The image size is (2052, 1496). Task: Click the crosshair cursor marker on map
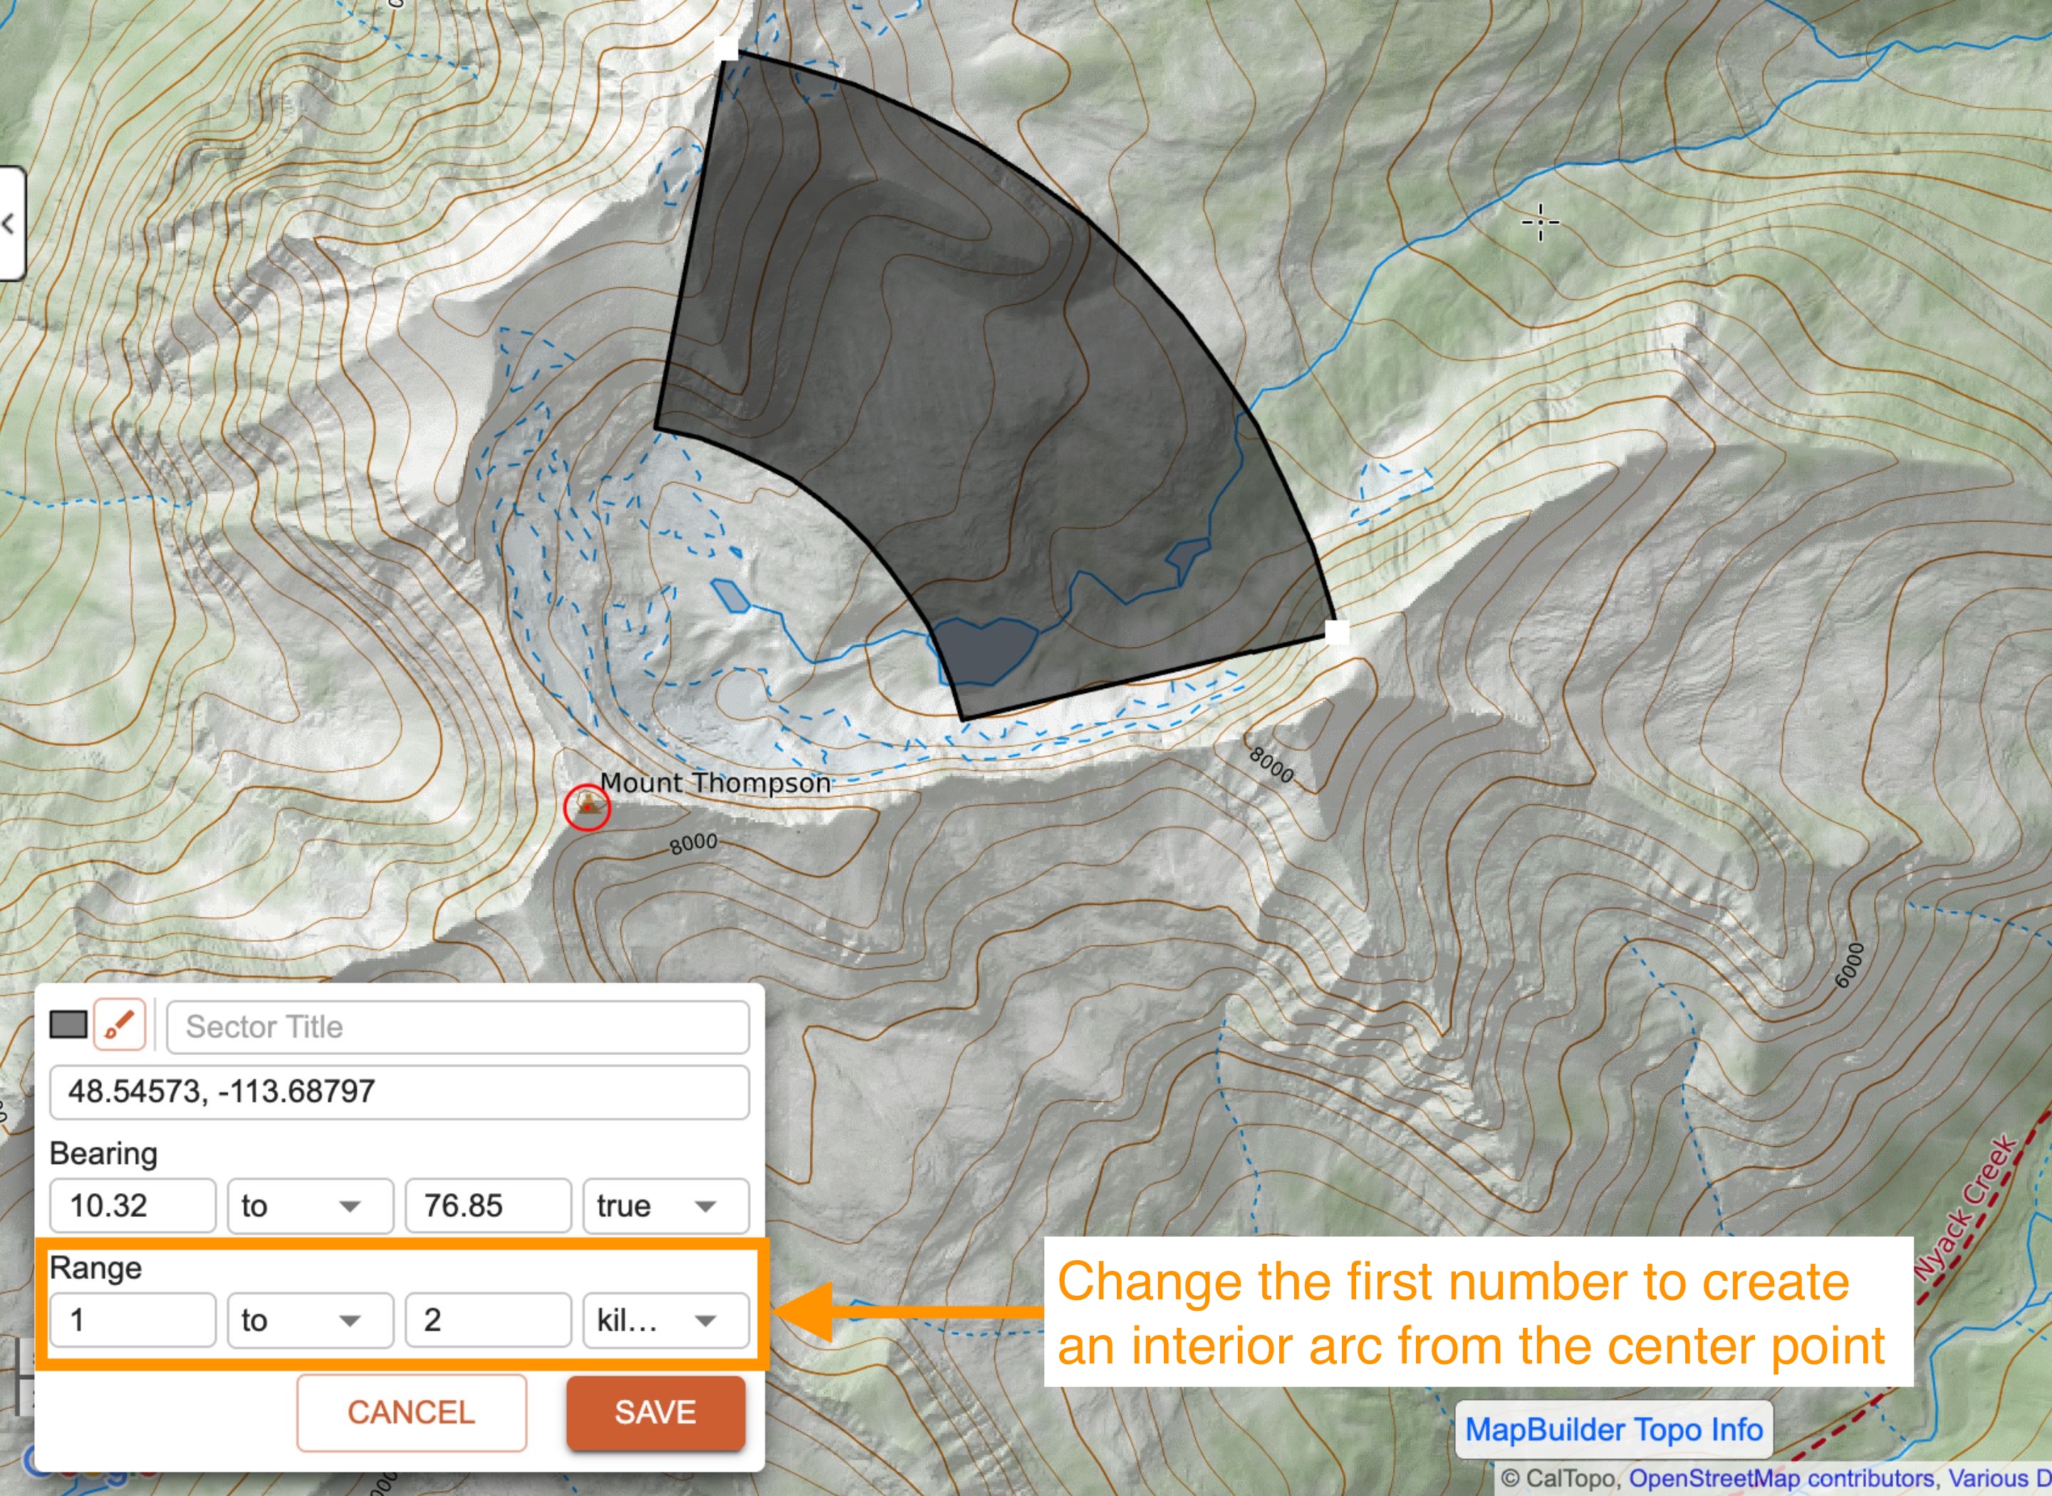[1540, 222]
